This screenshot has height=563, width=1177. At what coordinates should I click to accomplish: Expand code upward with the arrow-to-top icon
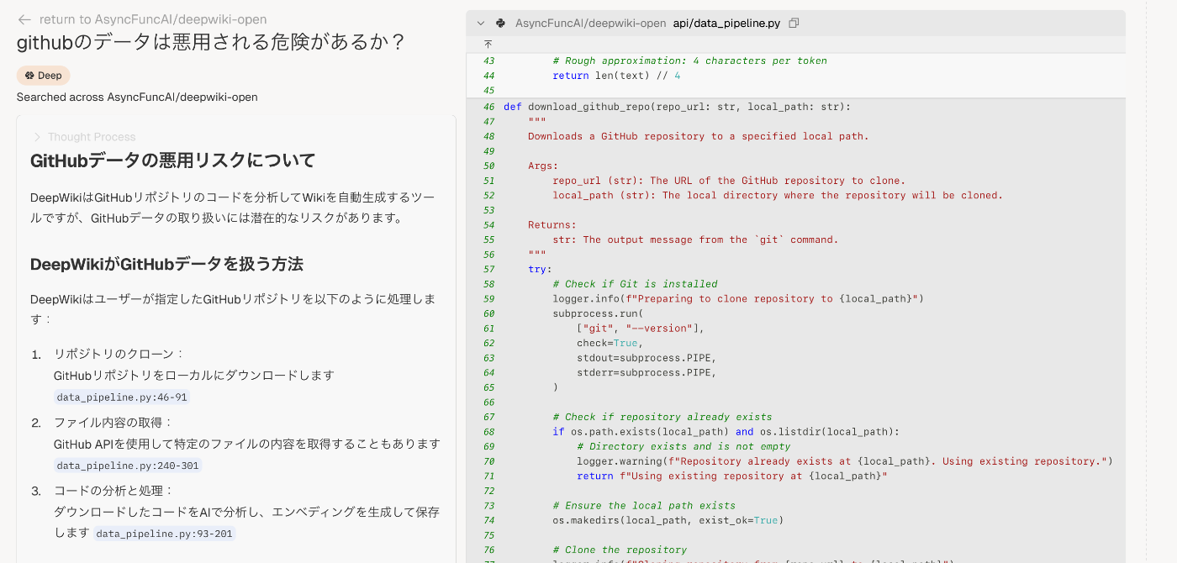(x=488, y=44)
